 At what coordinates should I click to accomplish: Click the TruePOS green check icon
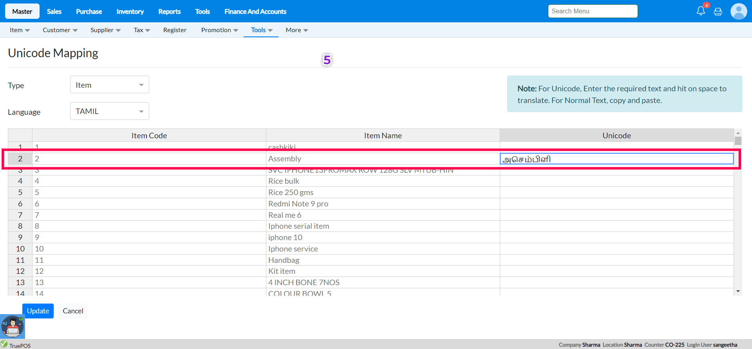4,344
